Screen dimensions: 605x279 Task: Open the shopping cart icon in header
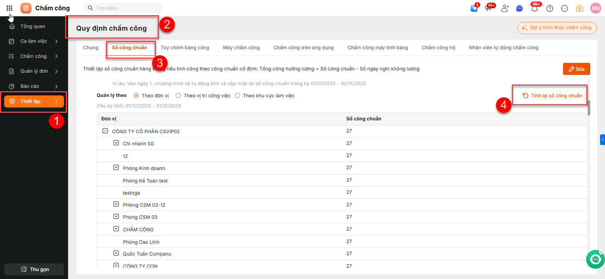click(x=474, y=8)
